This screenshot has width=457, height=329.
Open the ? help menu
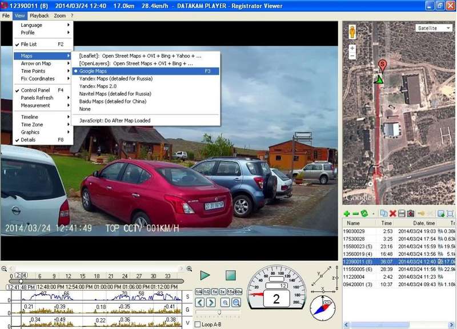tap(72, 16)
